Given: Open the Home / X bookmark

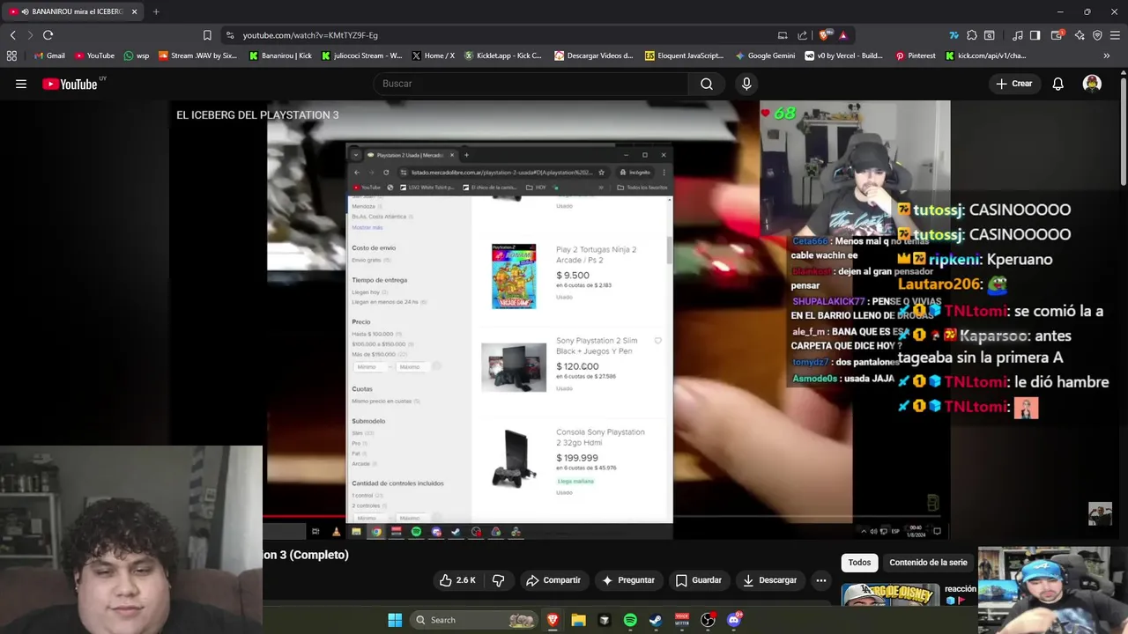Looking at the screenshot, I should click(x=433, y=55).
